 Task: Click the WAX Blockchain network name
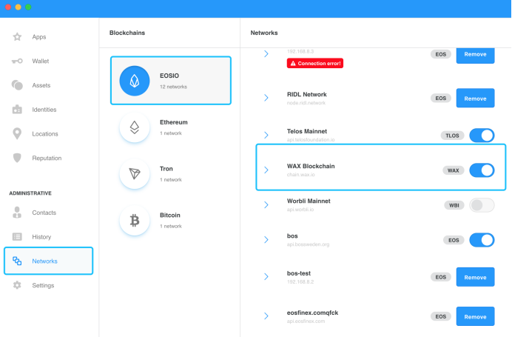[x=311, y=166]
